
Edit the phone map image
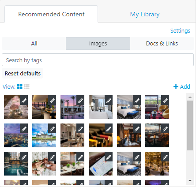point(109,157)
